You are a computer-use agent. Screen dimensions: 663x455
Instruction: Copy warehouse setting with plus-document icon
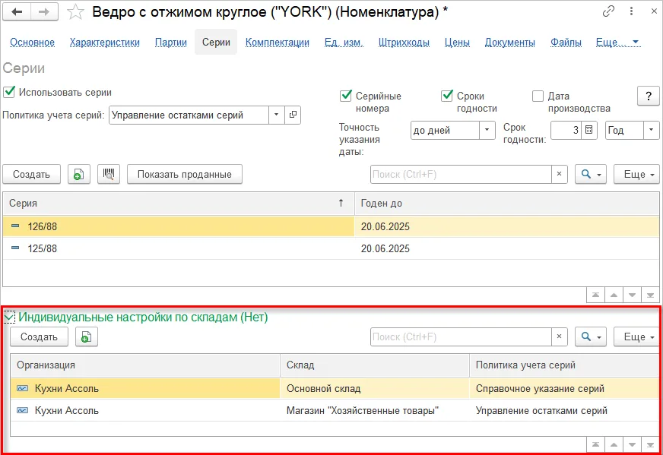click(86, 337)
